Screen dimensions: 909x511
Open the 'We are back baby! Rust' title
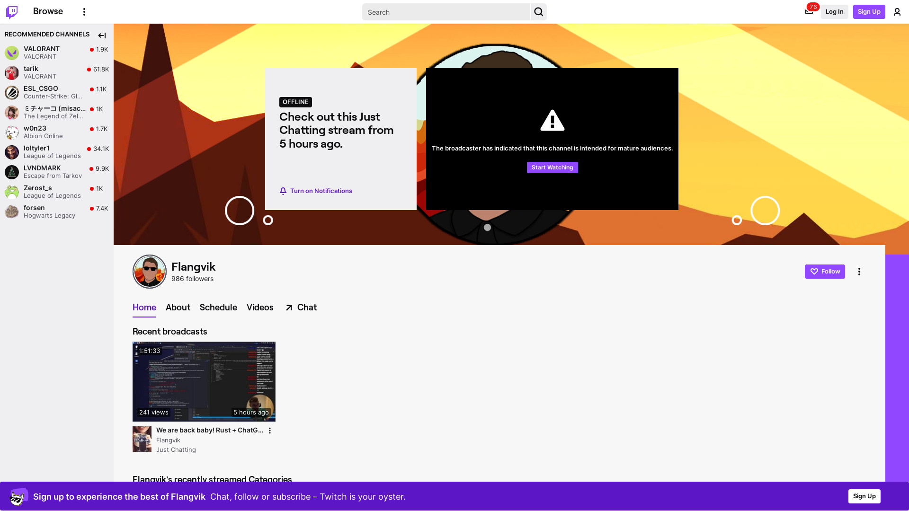pos(210,430)
